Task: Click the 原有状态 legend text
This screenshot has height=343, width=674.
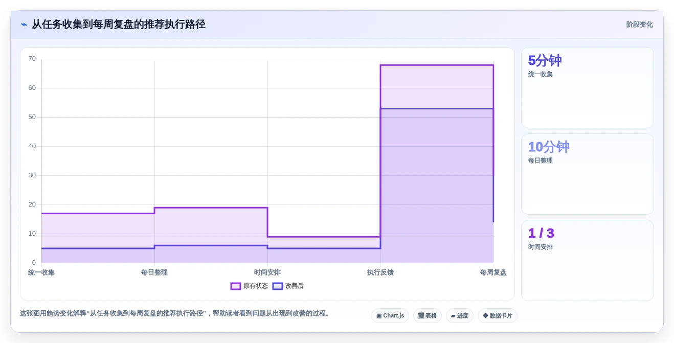Action: click(256, 286)
